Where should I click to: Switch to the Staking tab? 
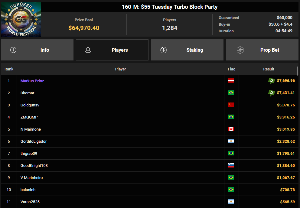187,50
